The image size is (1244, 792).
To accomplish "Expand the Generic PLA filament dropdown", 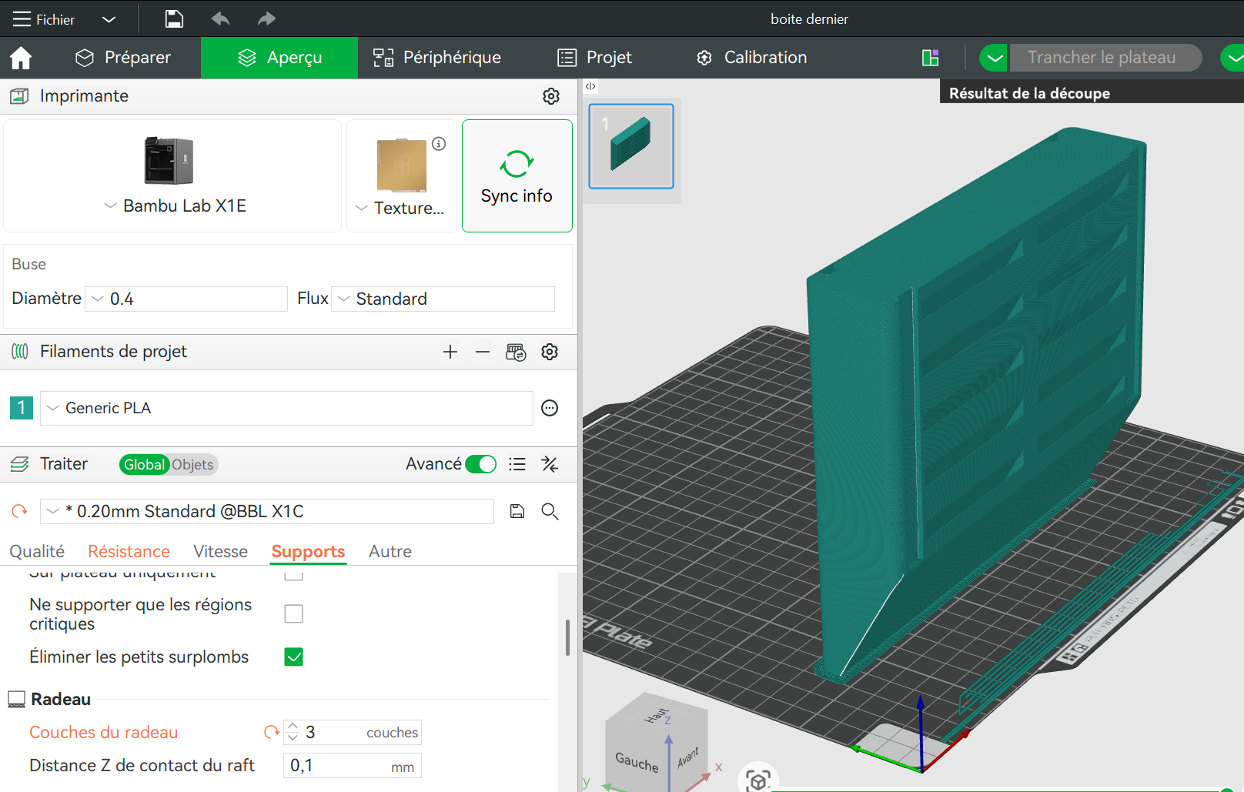I will [286, 408].
